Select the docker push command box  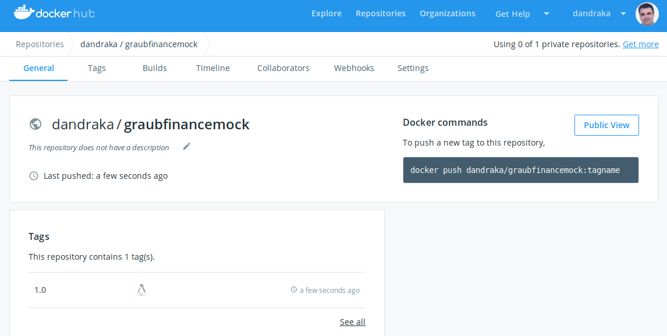(520, 169)
